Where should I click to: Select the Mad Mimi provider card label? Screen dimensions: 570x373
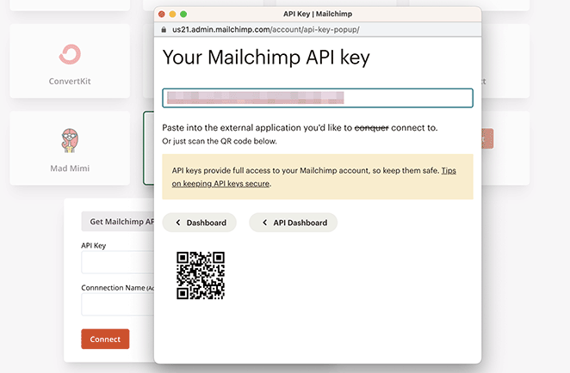pos(70,168)
